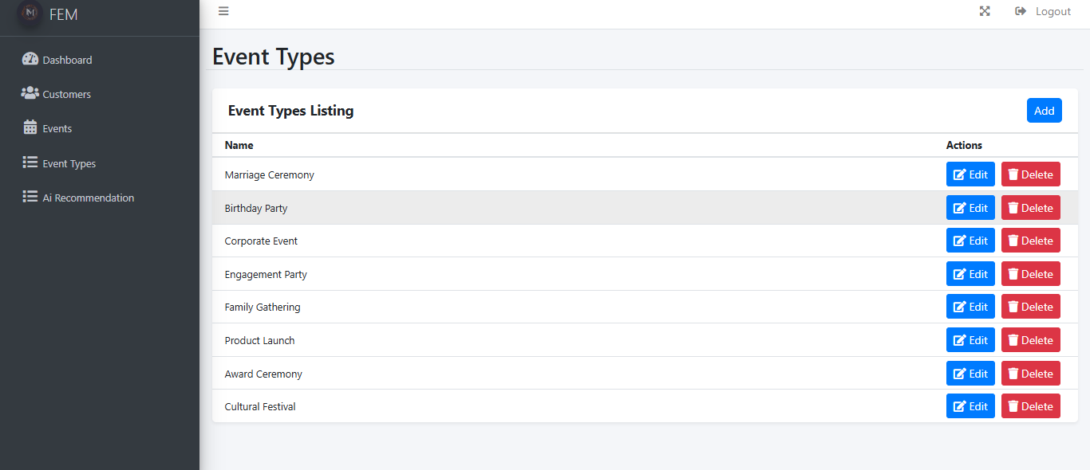Edit the Corporate Event entry
This screenshot has height=470, width=1090.
pos(970,241)
